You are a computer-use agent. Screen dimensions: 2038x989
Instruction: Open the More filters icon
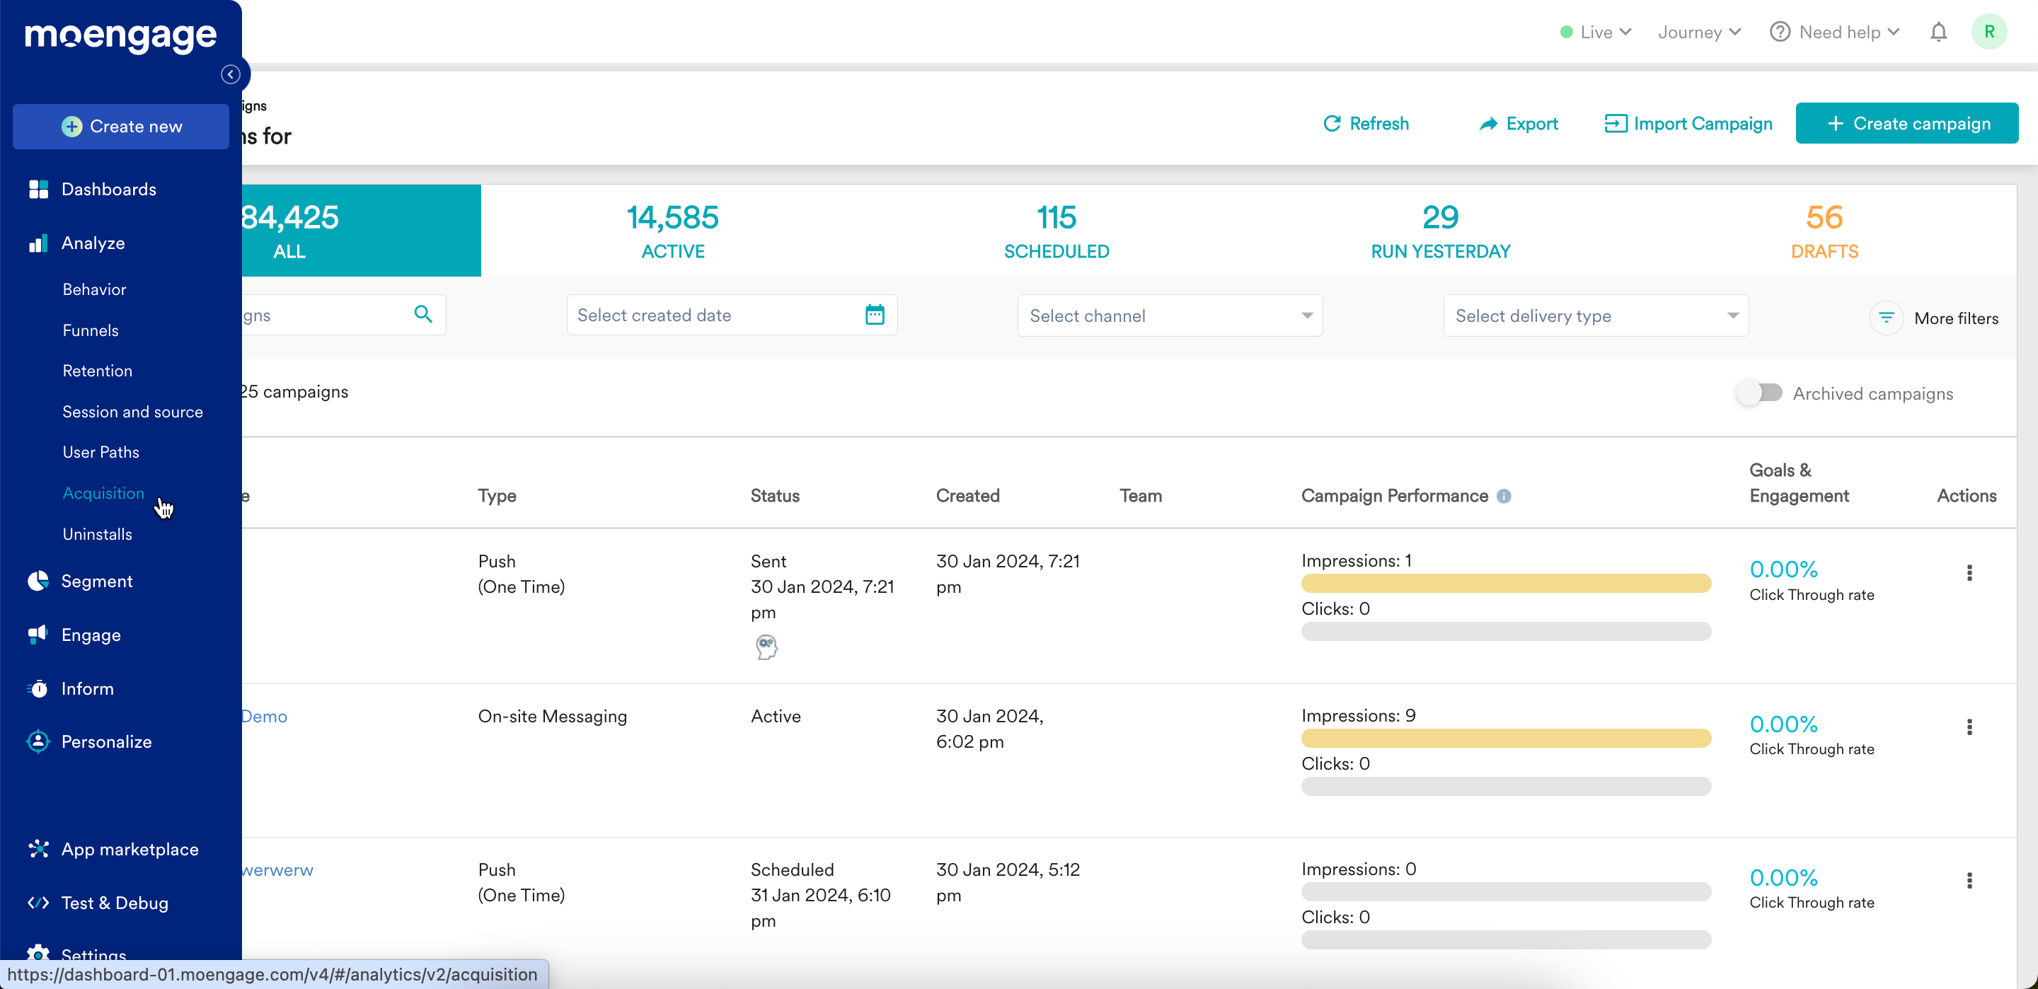(x=1886, y=318)
